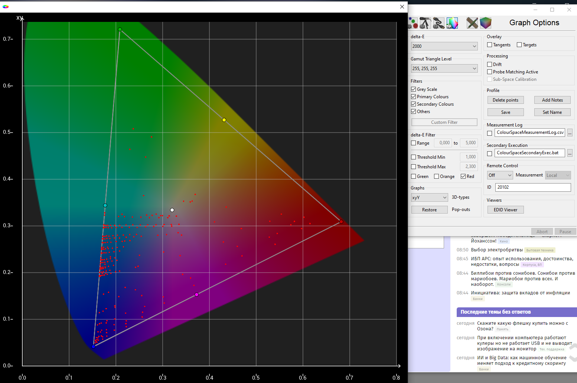Expand the Gamut Triangle Level dropdown
The height and width of the screenshot is (383, 577).
[x=444, y=69]
